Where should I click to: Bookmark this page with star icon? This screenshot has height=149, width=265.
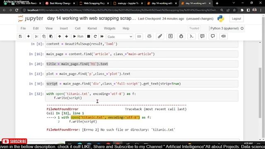click(234, 10)
